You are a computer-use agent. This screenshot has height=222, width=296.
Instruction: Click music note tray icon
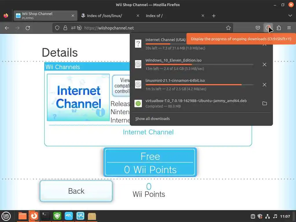(x=275, y=216)
